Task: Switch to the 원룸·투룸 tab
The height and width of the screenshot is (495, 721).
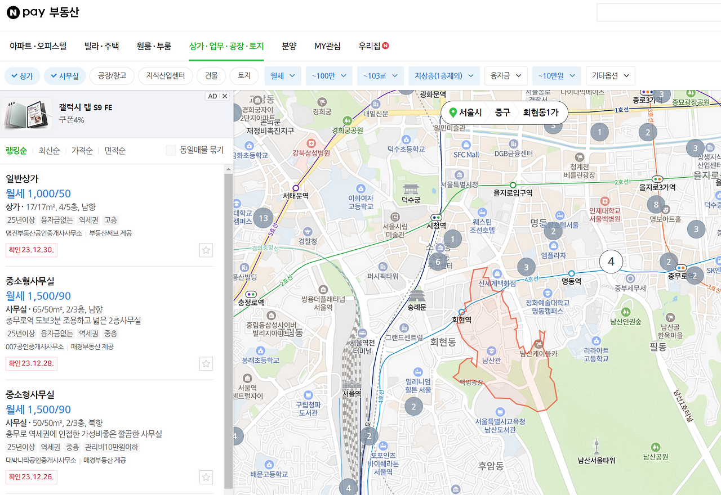Action: point(154,46)
